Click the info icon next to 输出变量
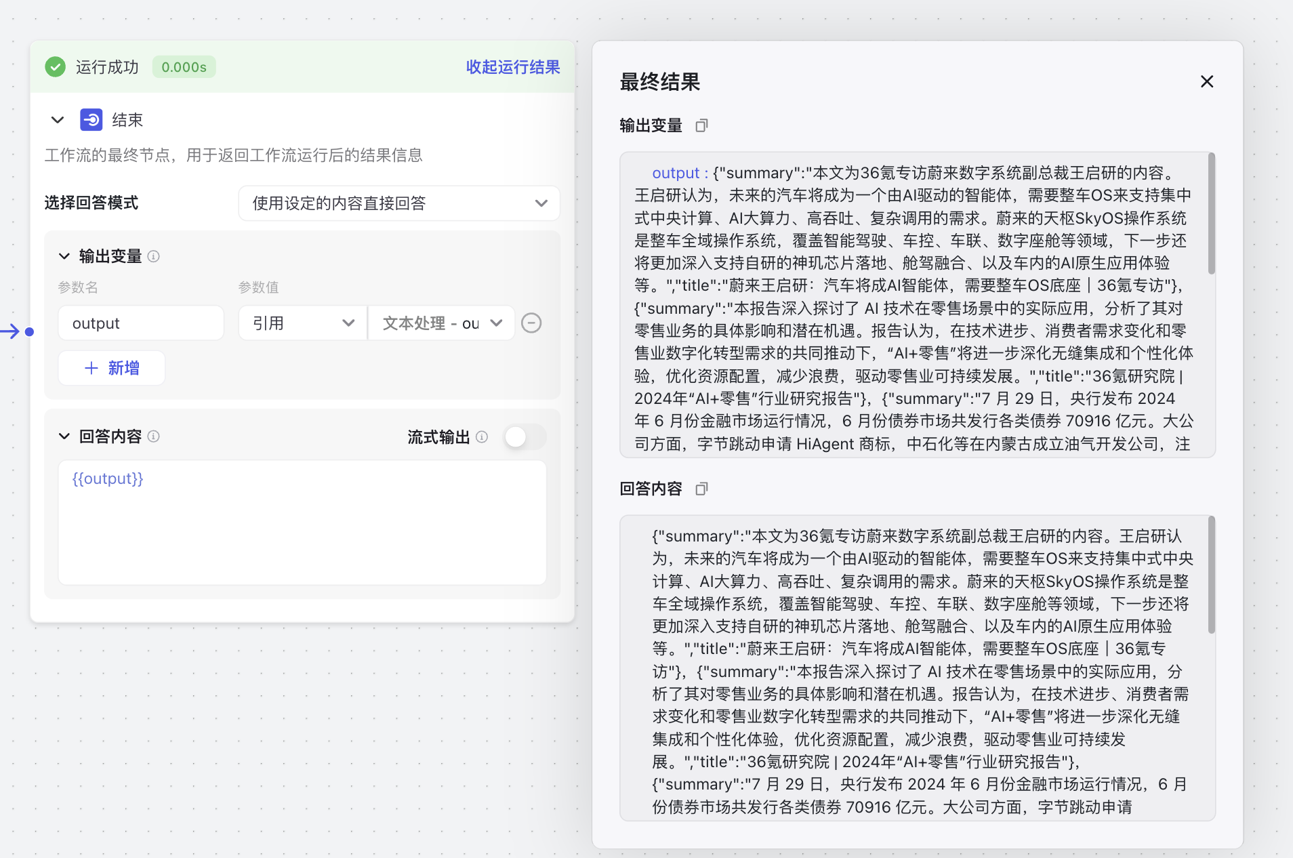The width and height of the screenshot is (1293, 858). 154,256
